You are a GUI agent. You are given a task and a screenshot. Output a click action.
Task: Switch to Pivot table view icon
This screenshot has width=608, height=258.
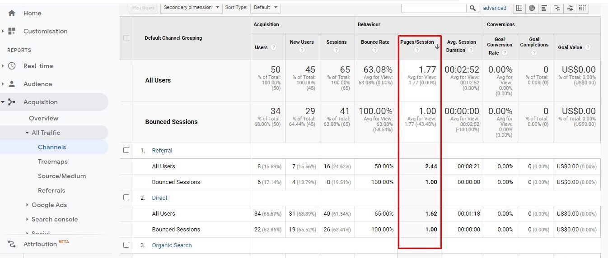(582, 8)
